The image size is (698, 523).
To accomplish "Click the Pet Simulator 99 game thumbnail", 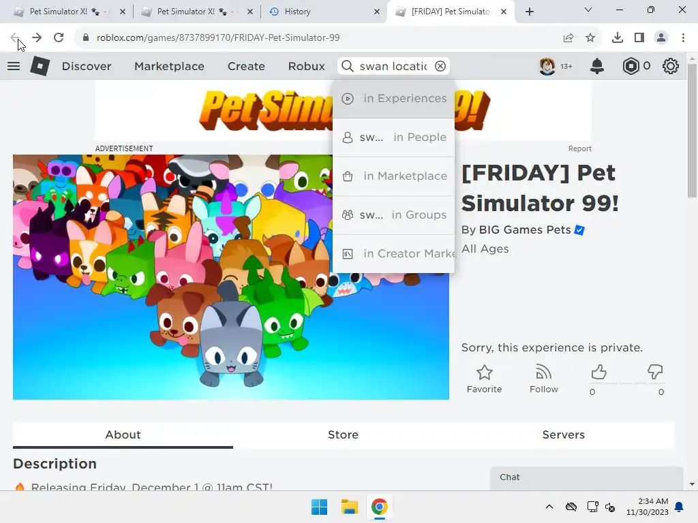I will [230, 276].
